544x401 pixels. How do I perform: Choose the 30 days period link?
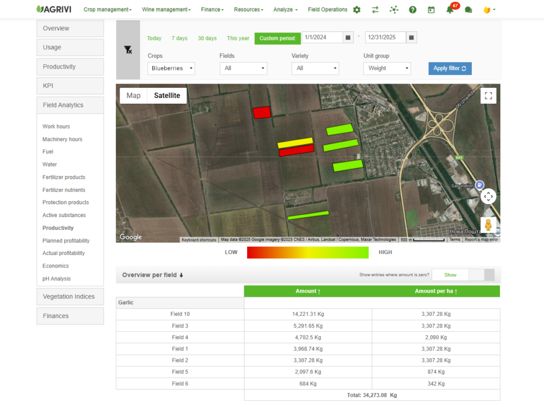point(207,38)
